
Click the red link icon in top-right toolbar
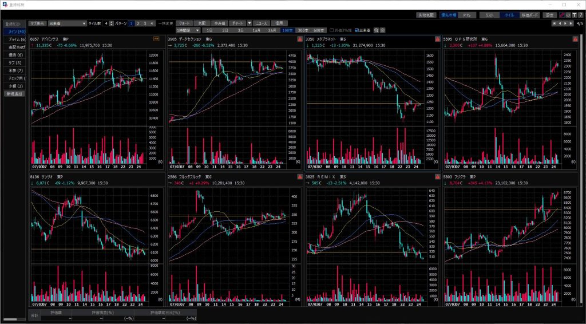click(561, 15)
